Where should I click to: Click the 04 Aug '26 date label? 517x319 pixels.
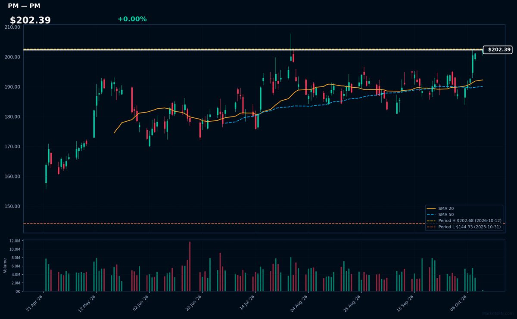click(x=300, y=303)
